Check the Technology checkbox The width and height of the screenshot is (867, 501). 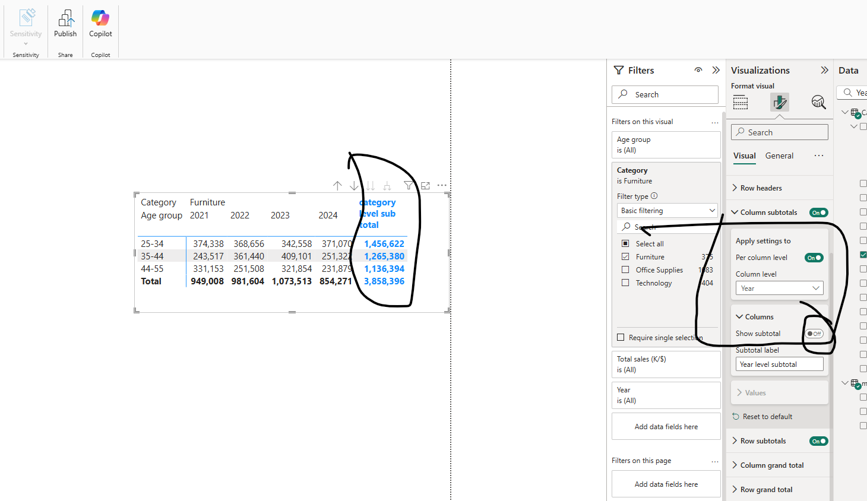[x=625, y=283]
